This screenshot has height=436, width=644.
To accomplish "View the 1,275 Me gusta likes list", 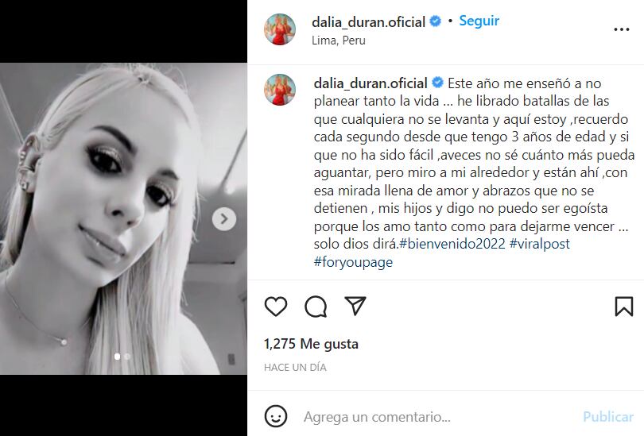I will tap(311, 344).
